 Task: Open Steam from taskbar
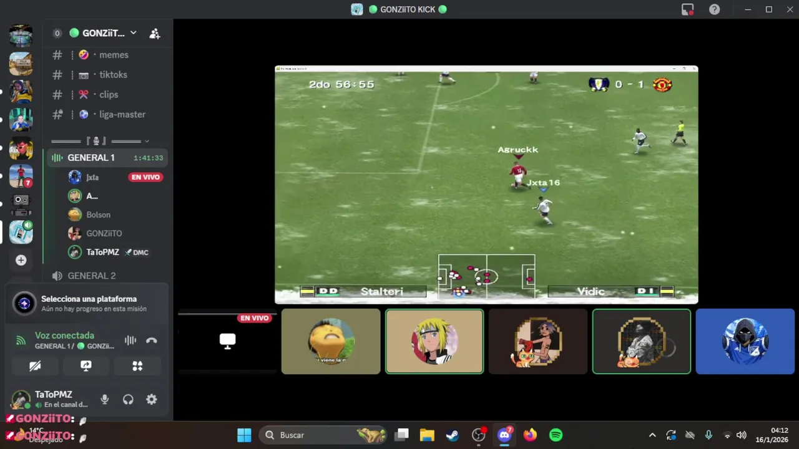[x=453, y=435]
